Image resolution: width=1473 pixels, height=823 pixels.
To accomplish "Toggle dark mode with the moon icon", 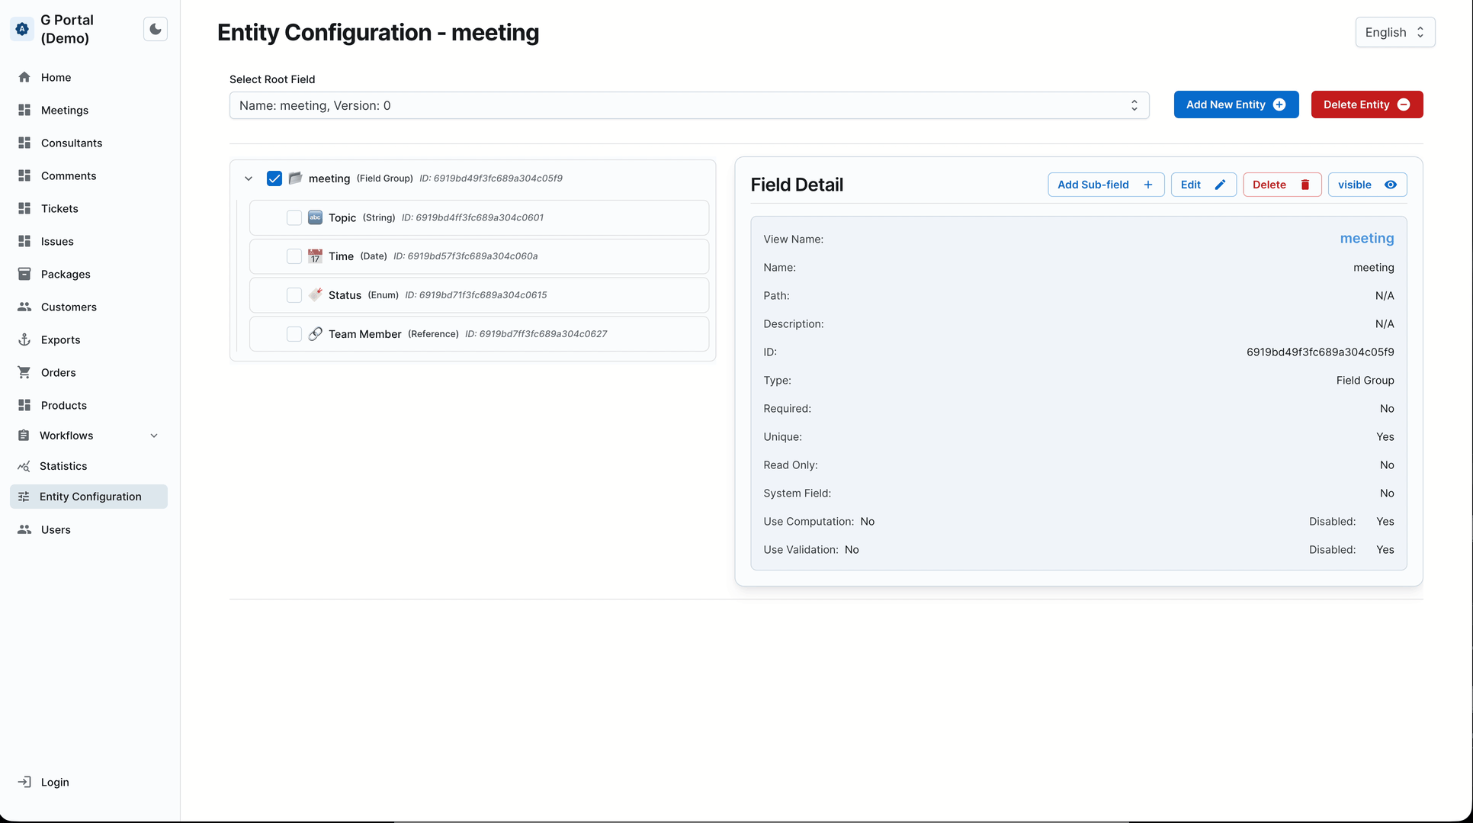I will coord(155,28).
